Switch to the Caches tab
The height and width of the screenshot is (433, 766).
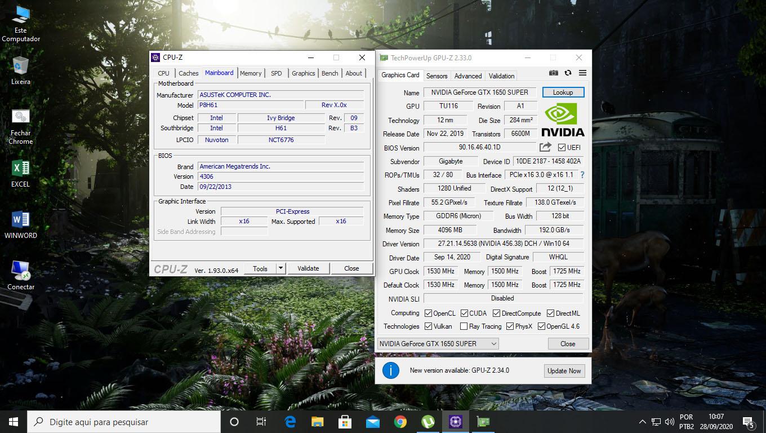(188, 73)
